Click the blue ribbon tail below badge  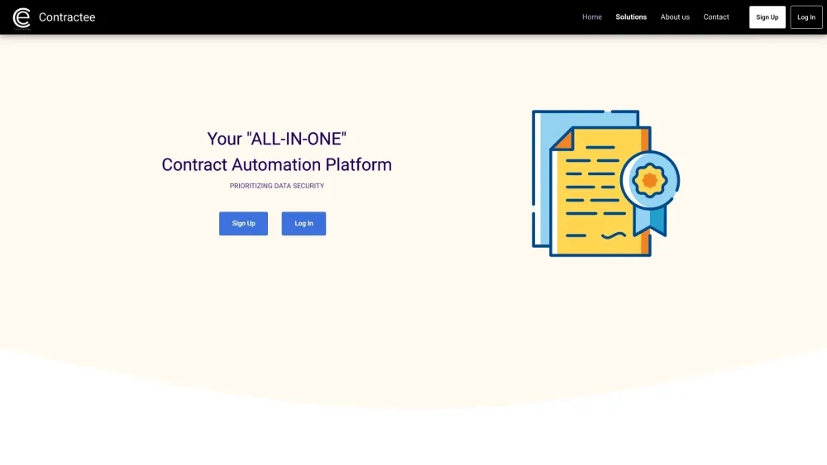pos(656,219)
